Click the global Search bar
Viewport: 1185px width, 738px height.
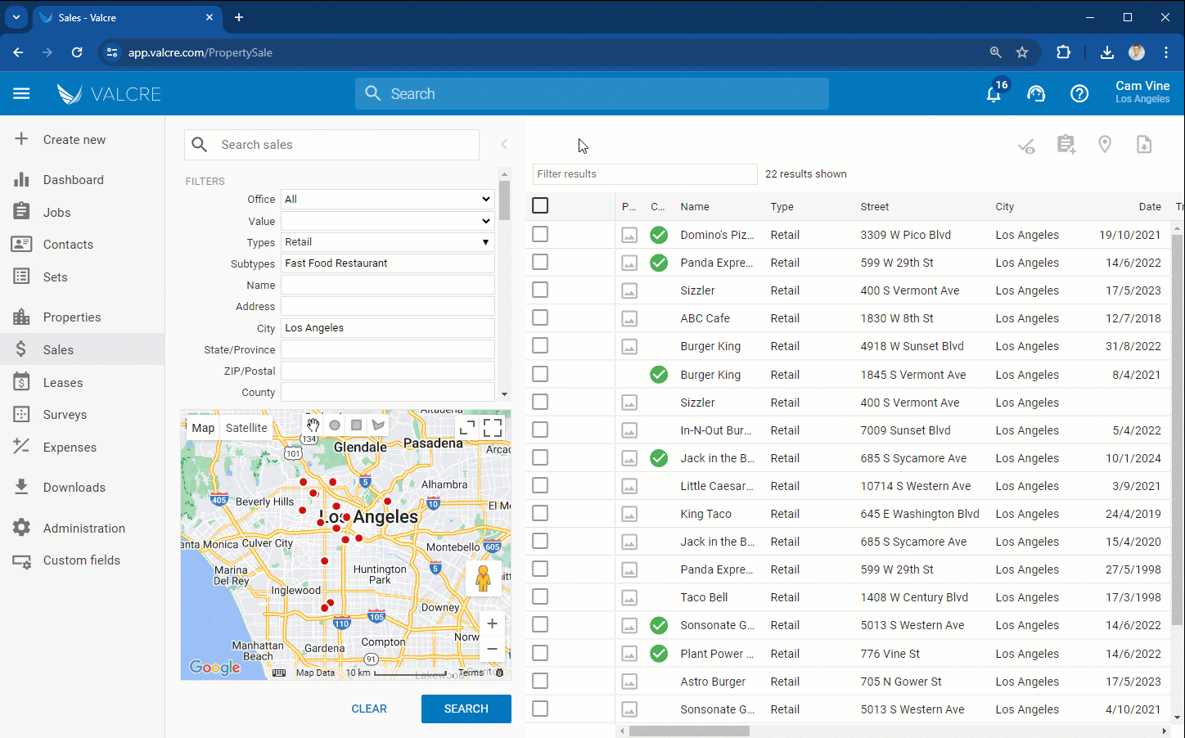592,94
